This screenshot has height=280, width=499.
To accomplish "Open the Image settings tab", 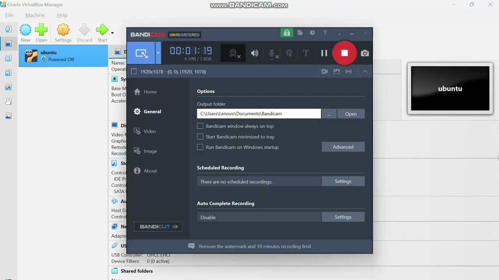I will [x=145, y=151].
